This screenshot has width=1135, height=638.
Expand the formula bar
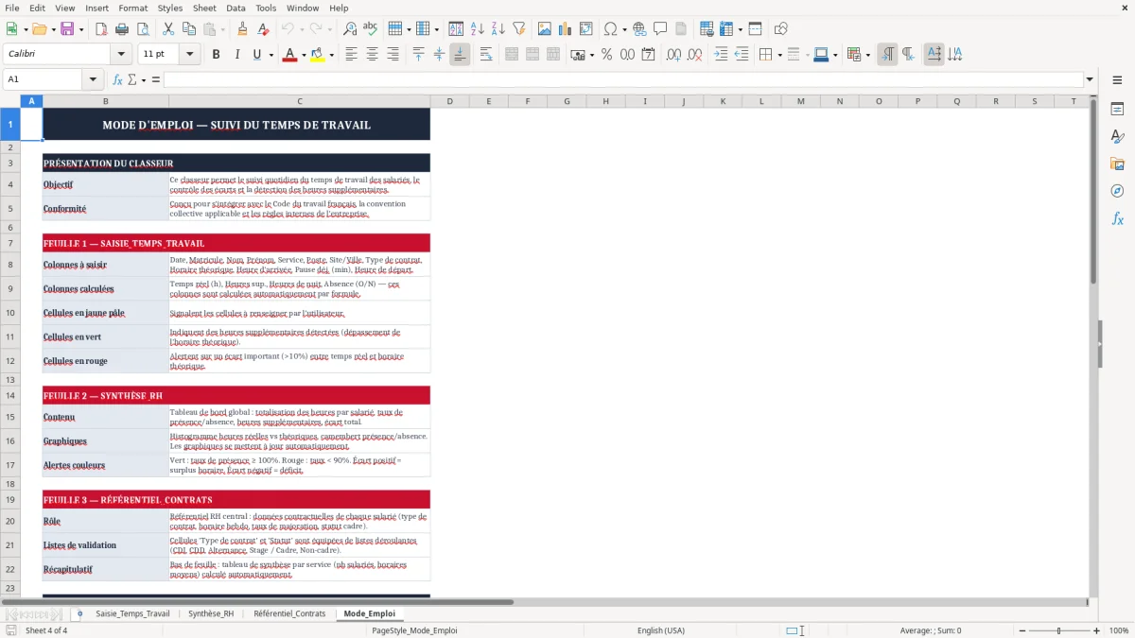1090,79
